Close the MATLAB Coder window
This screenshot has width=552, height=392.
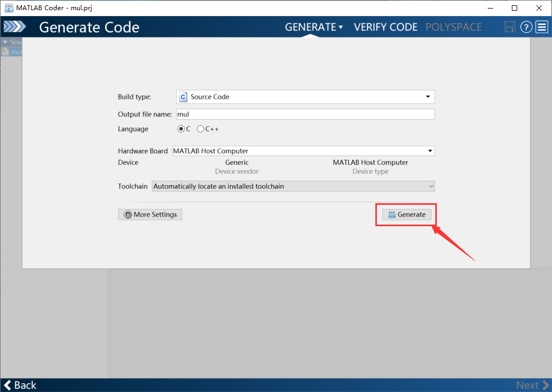coord(539,8)
